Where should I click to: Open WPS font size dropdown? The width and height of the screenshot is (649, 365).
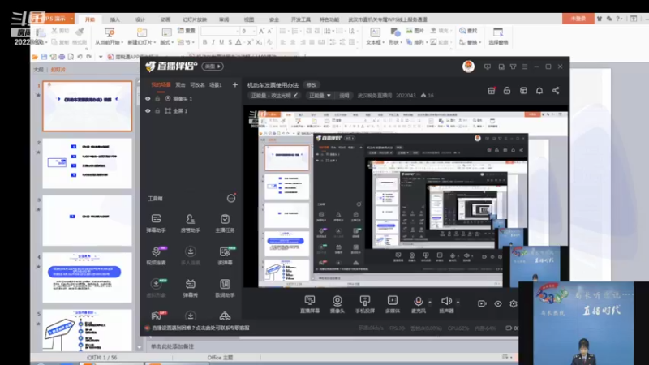[x=255, y=31]
